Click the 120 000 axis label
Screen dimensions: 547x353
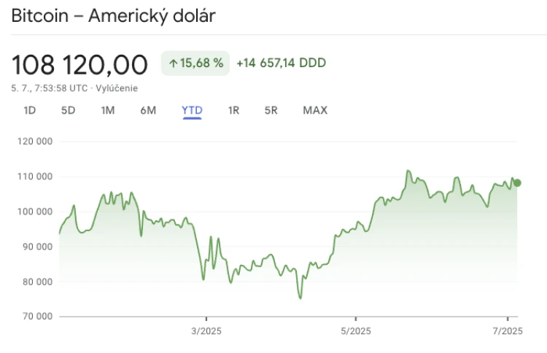(x=35, y=141)
